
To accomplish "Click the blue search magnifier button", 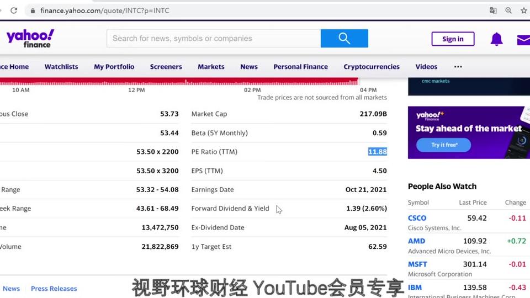I will pos(344,38).
